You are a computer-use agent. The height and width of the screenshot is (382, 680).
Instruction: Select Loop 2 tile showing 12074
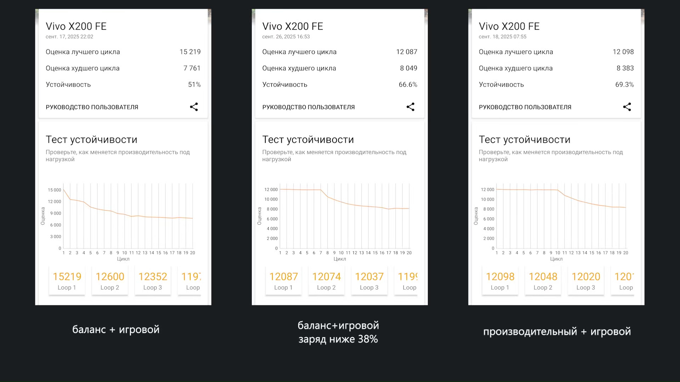pyautogui.click(x=326, y=281)
